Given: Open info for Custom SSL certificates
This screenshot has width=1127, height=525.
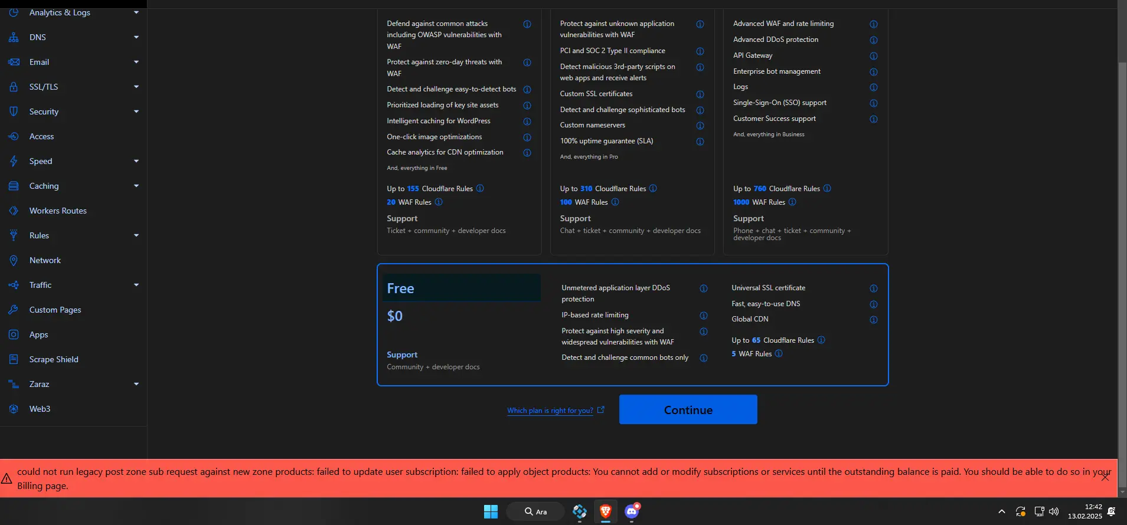Looking at the screenshot, I should (700, 94).
